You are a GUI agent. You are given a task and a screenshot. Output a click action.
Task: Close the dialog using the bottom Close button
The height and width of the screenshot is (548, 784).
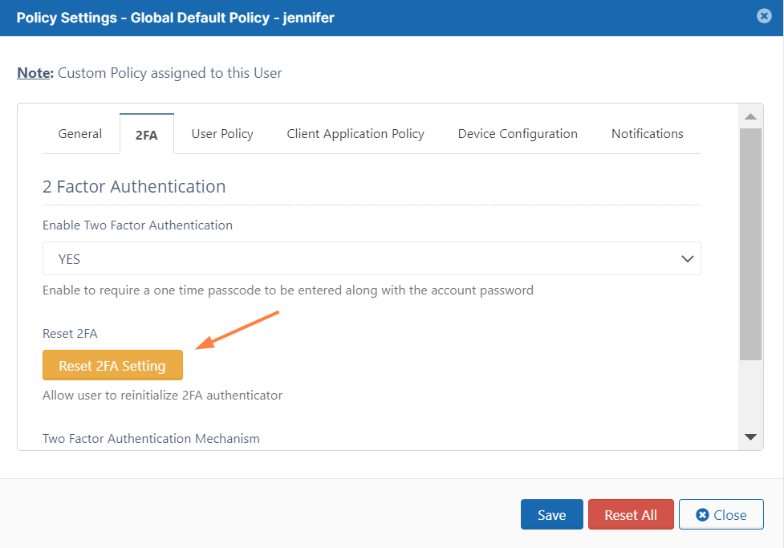point(721,515)
